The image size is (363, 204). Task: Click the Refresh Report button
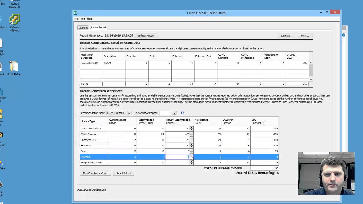(146, 35)
